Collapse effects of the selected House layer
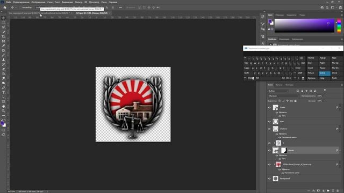 (x=340, y=150)
